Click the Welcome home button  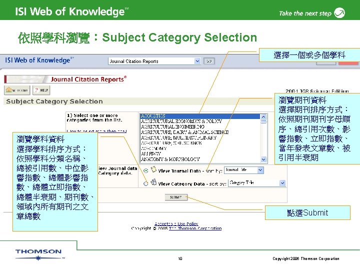pyautogui.click(x=17, y=90)
